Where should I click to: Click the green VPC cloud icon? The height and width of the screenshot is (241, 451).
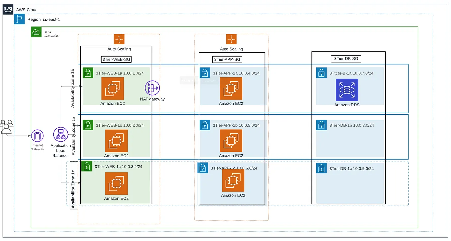pos(36,32)
